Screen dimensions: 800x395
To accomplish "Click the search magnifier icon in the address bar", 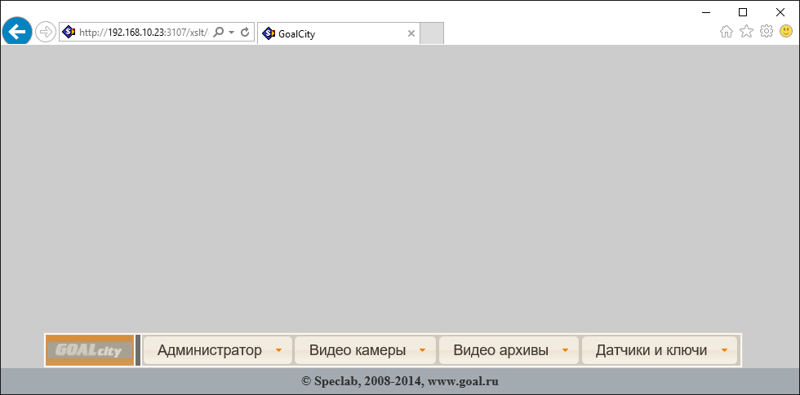I will click(218, 32).
